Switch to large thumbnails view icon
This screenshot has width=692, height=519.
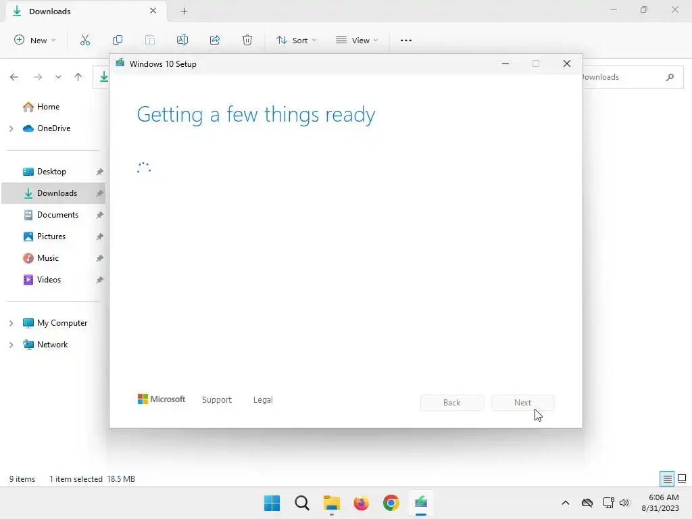coord(682,478)
